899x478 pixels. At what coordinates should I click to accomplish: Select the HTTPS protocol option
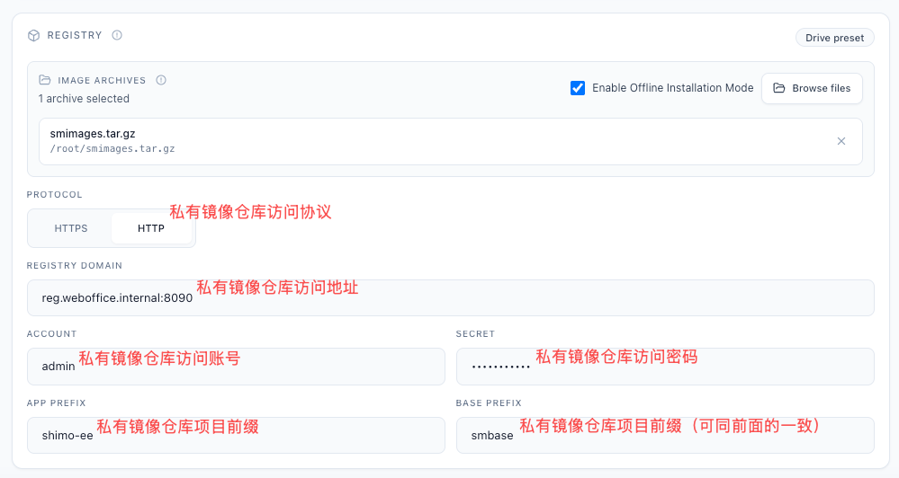(x=71, y=228)
